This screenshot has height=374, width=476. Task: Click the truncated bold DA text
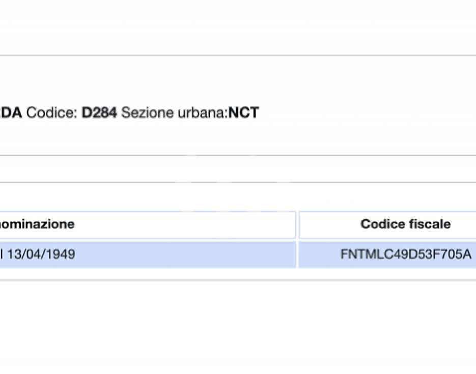11,113
